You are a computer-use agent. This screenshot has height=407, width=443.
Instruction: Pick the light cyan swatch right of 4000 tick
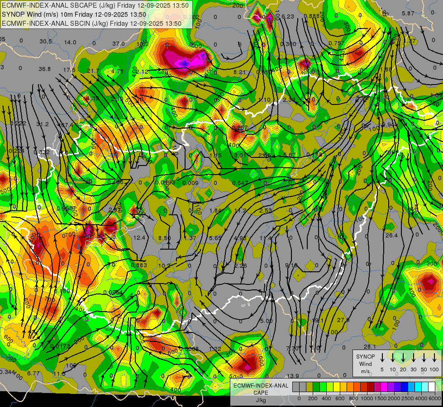424,387
